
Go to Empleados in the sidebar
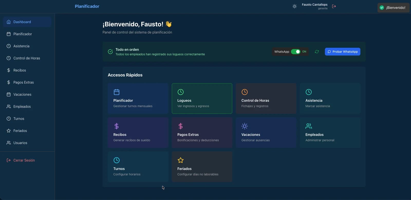(27, 106)
